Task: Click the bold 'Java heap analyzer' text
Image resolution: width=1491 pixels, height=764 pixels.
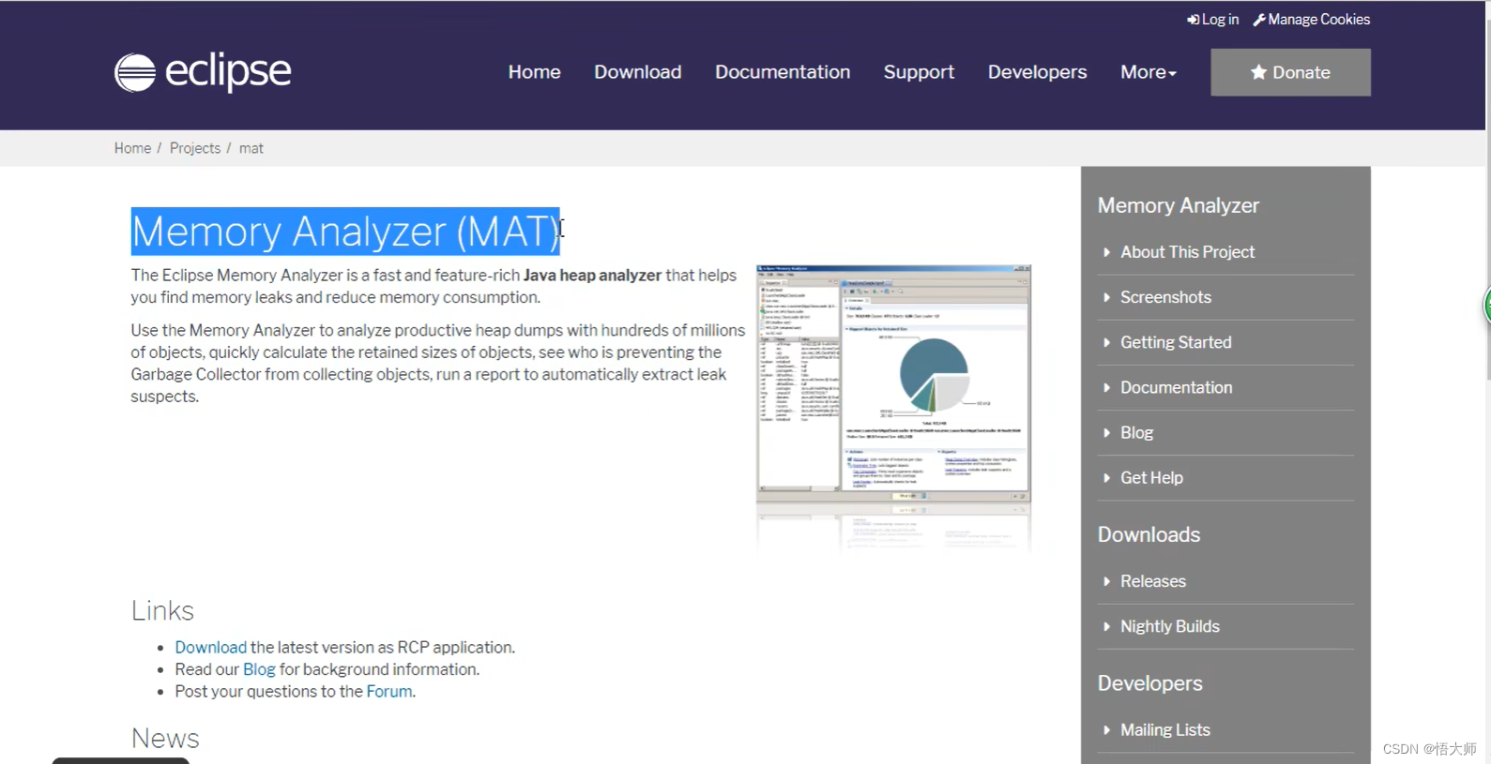Action: coord(592,275)
